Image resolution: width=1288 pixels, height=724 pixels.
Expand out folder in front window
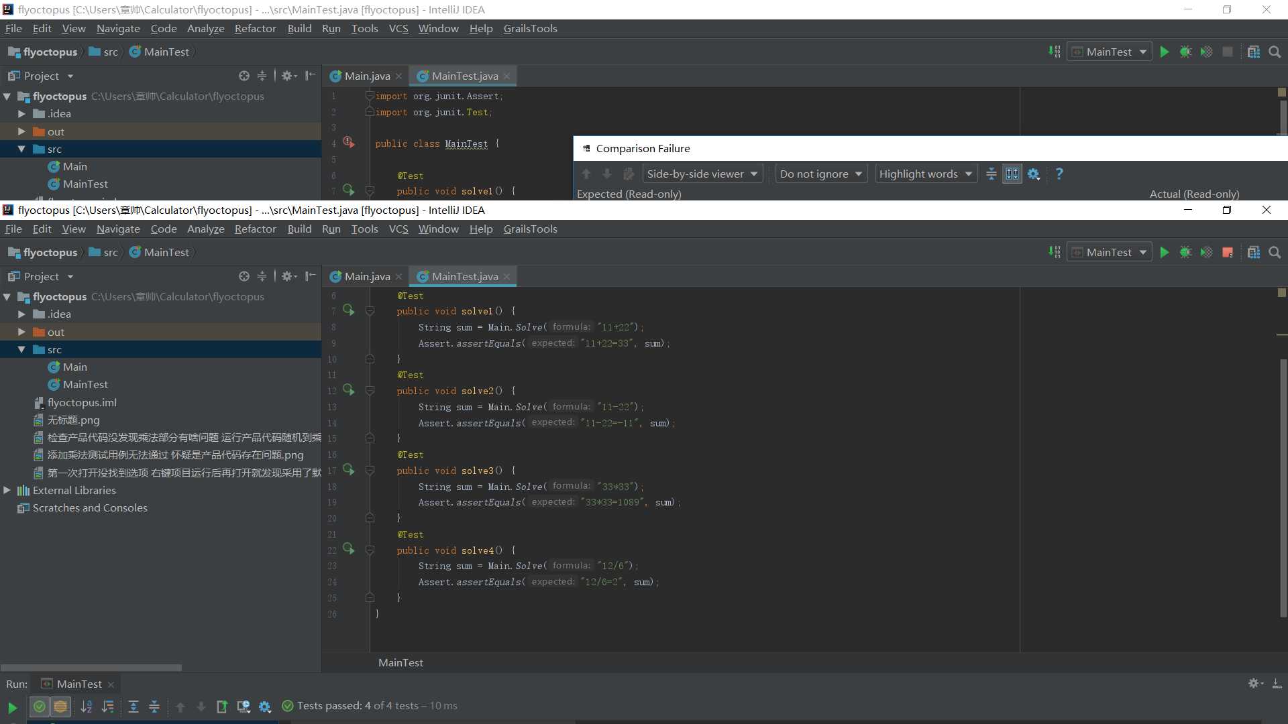click(21, 332)
